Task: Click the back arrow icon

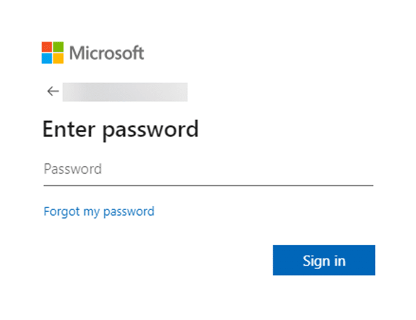Action: [x=53, y=92]
